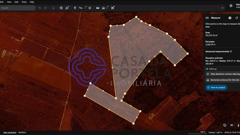Click the crossed-out icon left of 3D
Viewport: 240px width, 135px height.
coord(225,125)
